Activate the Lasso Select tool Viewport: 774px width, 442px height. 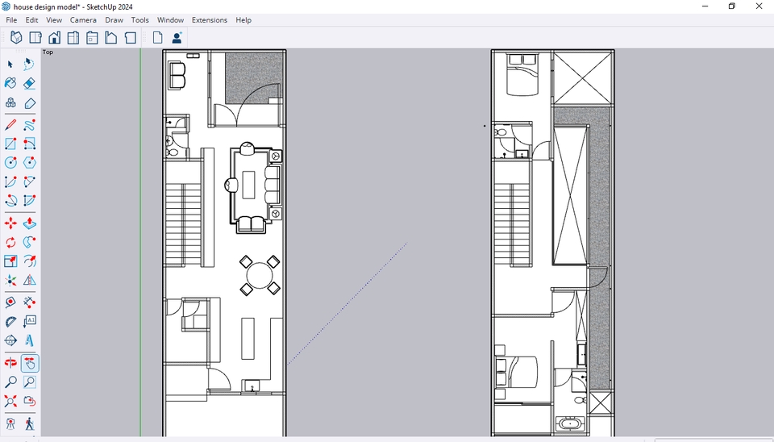pos(29,65)
